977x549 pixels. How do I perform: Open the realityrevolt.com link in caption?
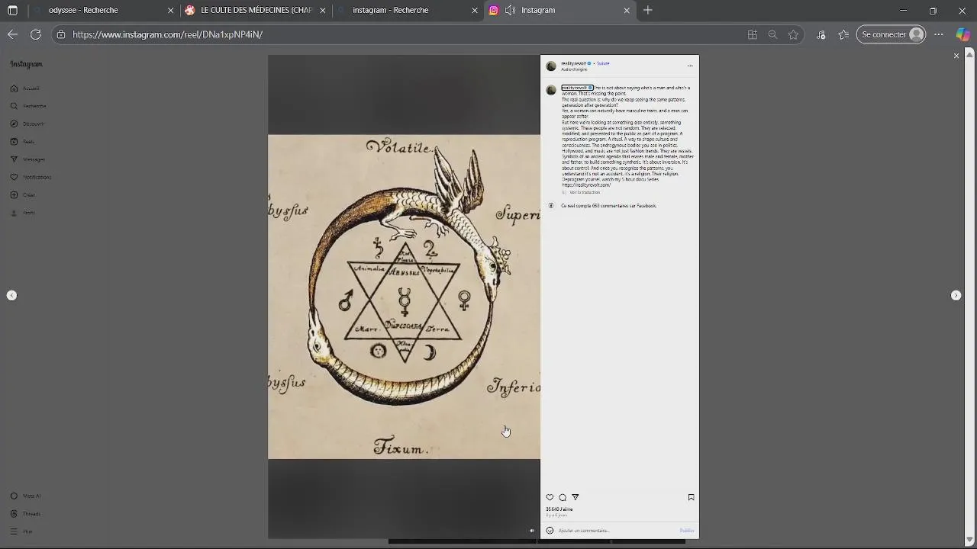586,185
